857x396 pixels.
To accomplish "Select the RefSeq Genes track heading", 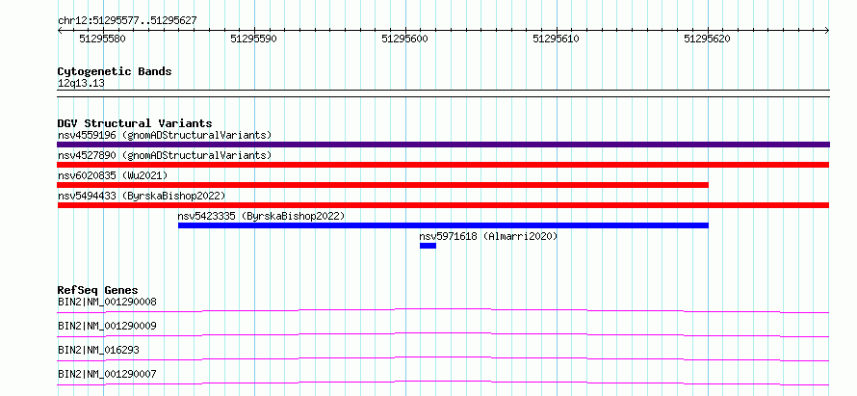I will click(x=98, y=290).
